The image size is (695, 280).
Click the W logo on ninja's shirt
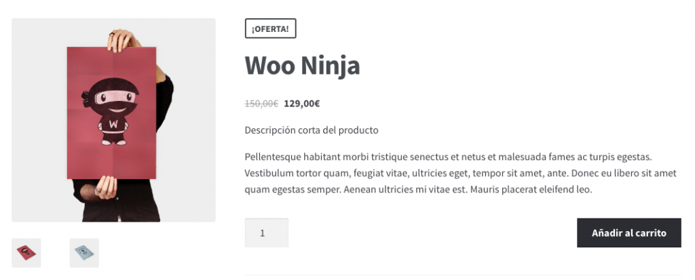(113, 123)
